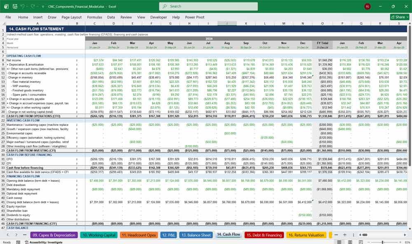The height and width of the screenshot is (244, 412).
Task: Click the Select All corner triangle
Action: tap(3, 23)
